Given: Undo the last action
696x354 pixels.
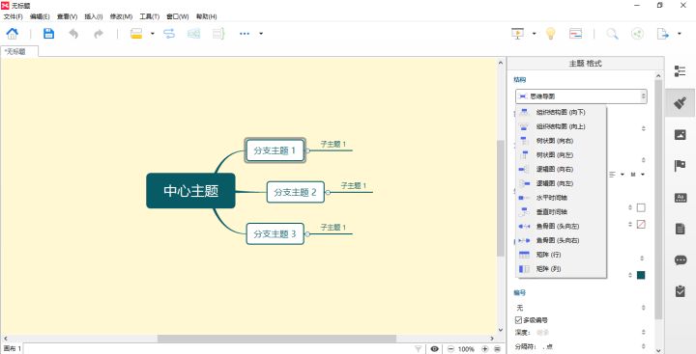Looking at the screenshot, I should point(73,34).
